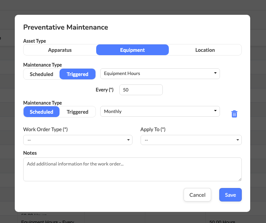Select the Equipment asset type
This screenshot has width=266, height=223.
pos(132,50)
